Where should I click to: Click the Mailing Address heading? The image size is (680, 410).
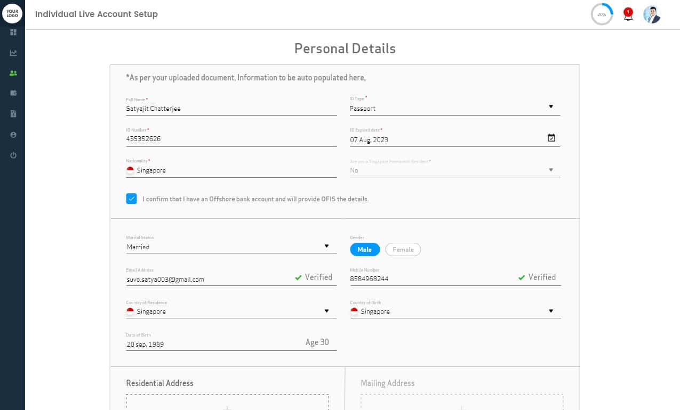(387, 383)
